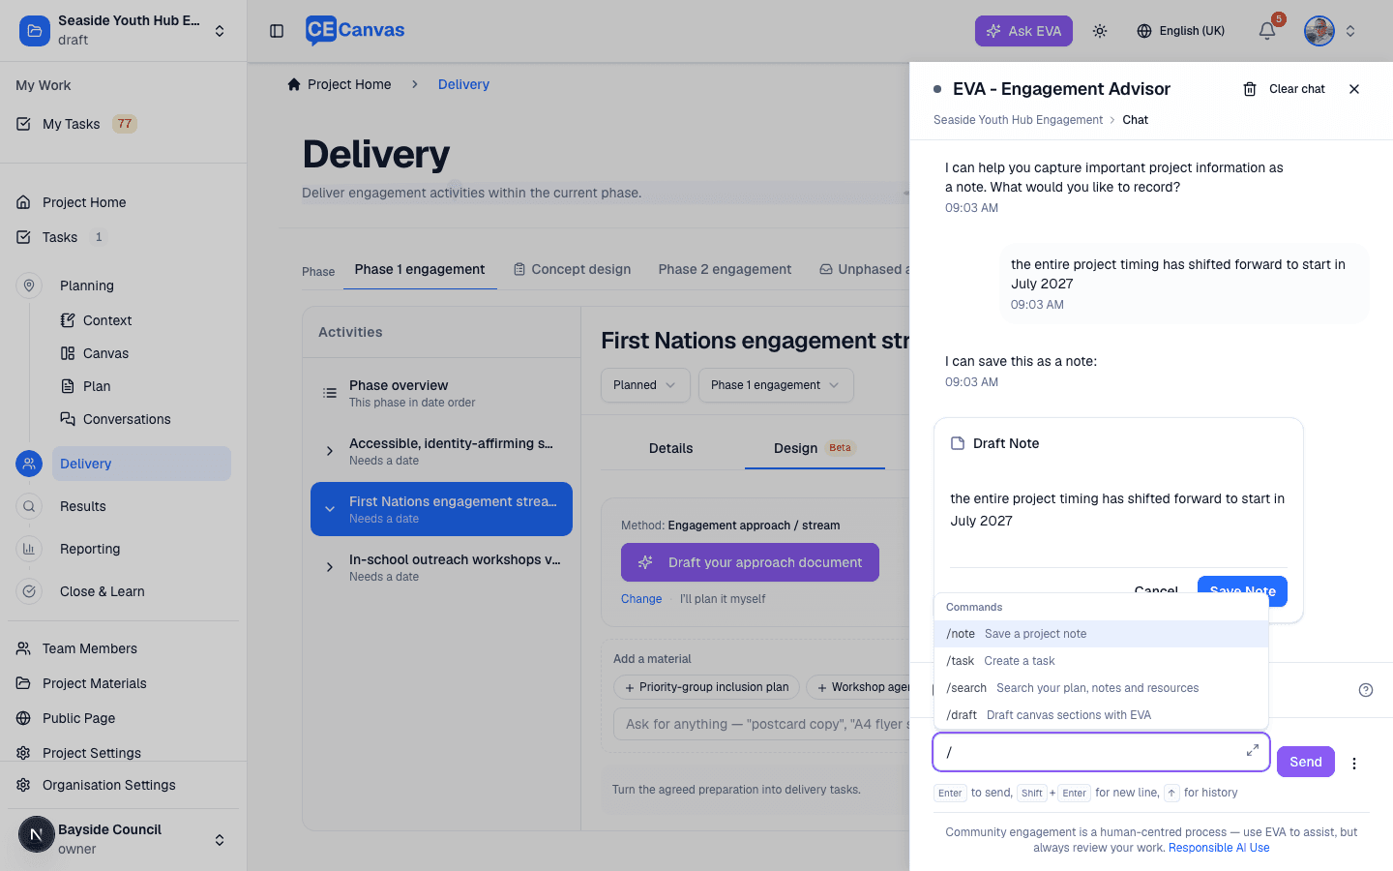Viewport: 1393px width, 871px height.
Task: Expand the chat input box
Action: point(1253,750)
